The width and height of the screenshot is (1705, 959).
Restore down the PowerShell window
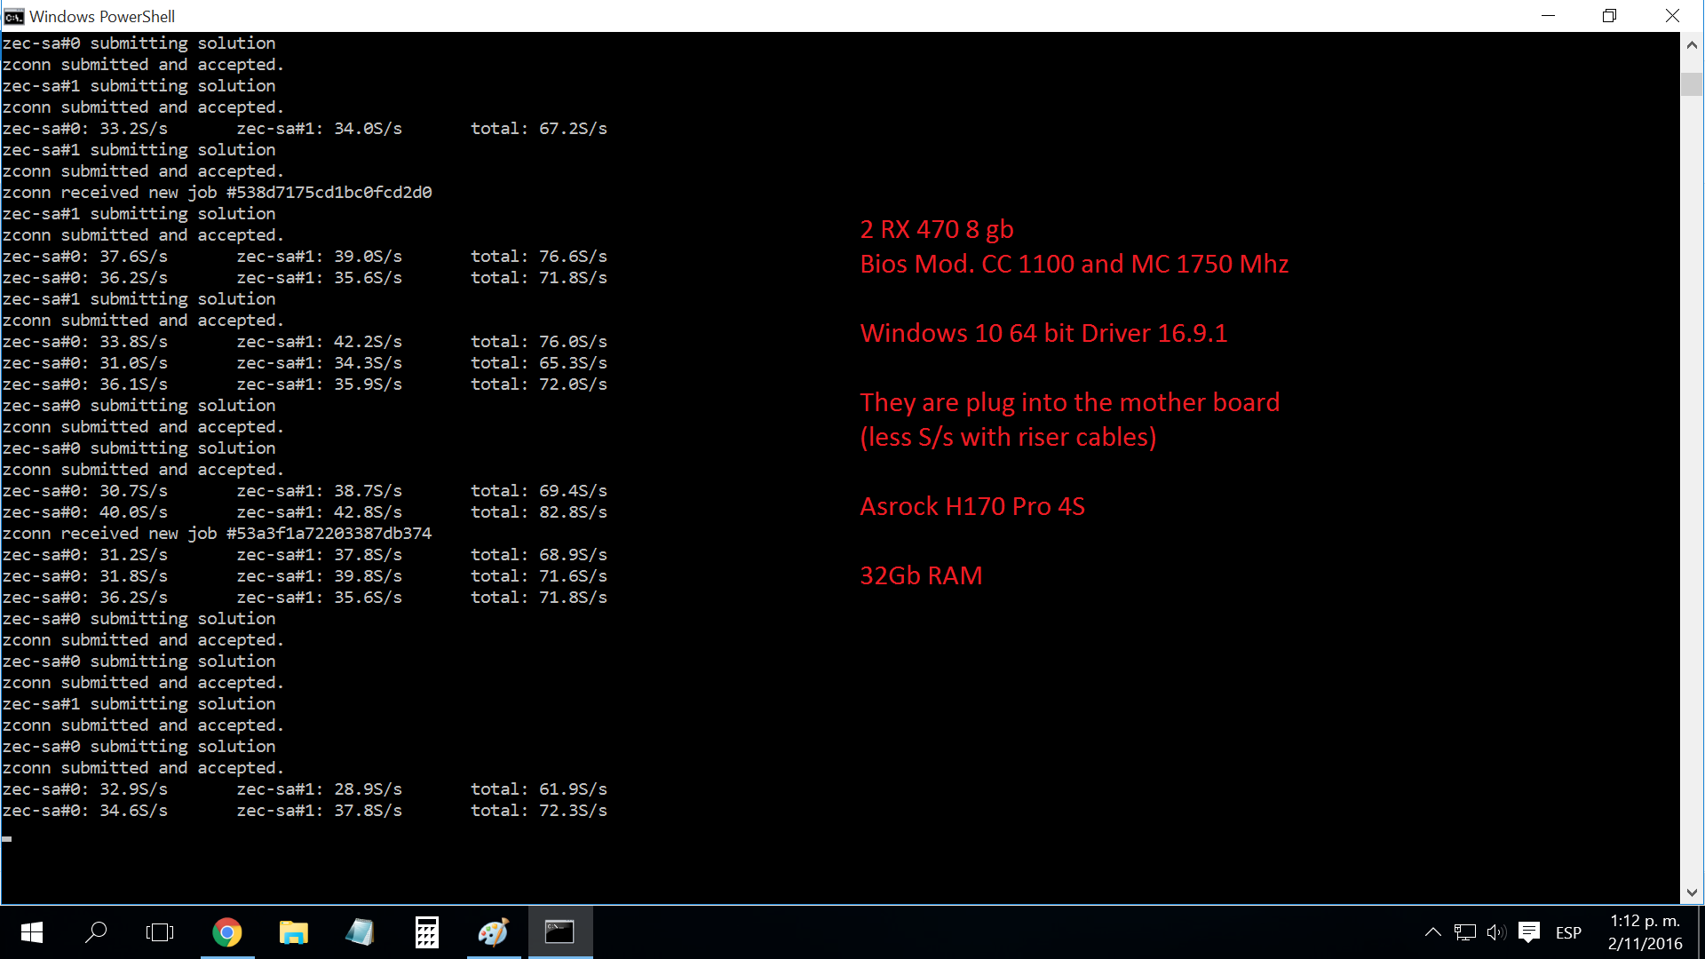[x=1609, y=16]
